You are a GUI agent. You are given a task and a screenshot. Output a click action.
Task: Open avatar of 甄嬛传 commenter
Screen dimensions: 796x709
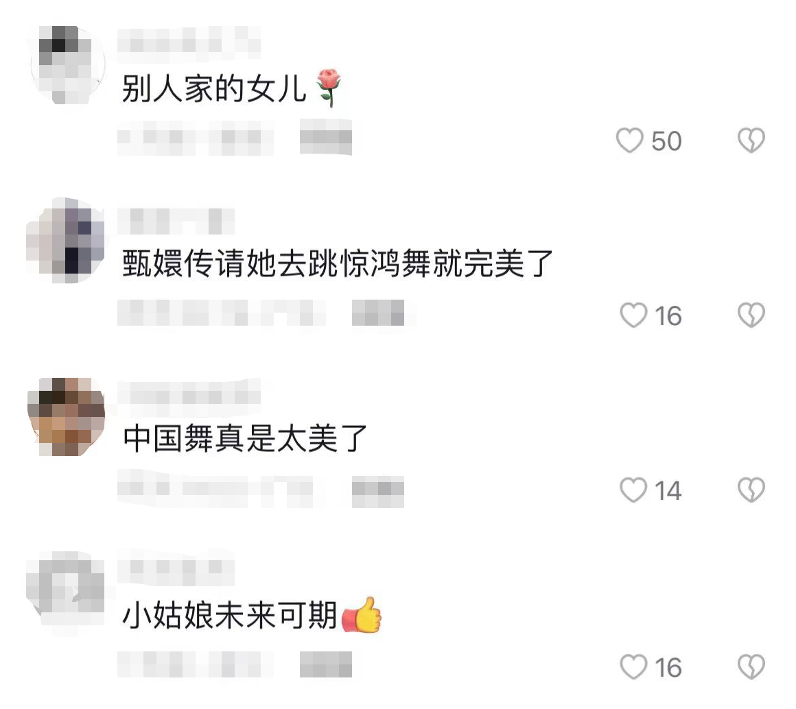pyautogui.click(x=65, y=240)
